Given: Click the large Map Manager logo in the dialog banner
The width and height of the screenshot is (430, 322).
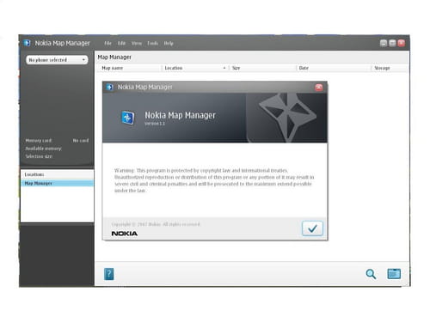Looking at the screenshot, I should coord(128,118).
